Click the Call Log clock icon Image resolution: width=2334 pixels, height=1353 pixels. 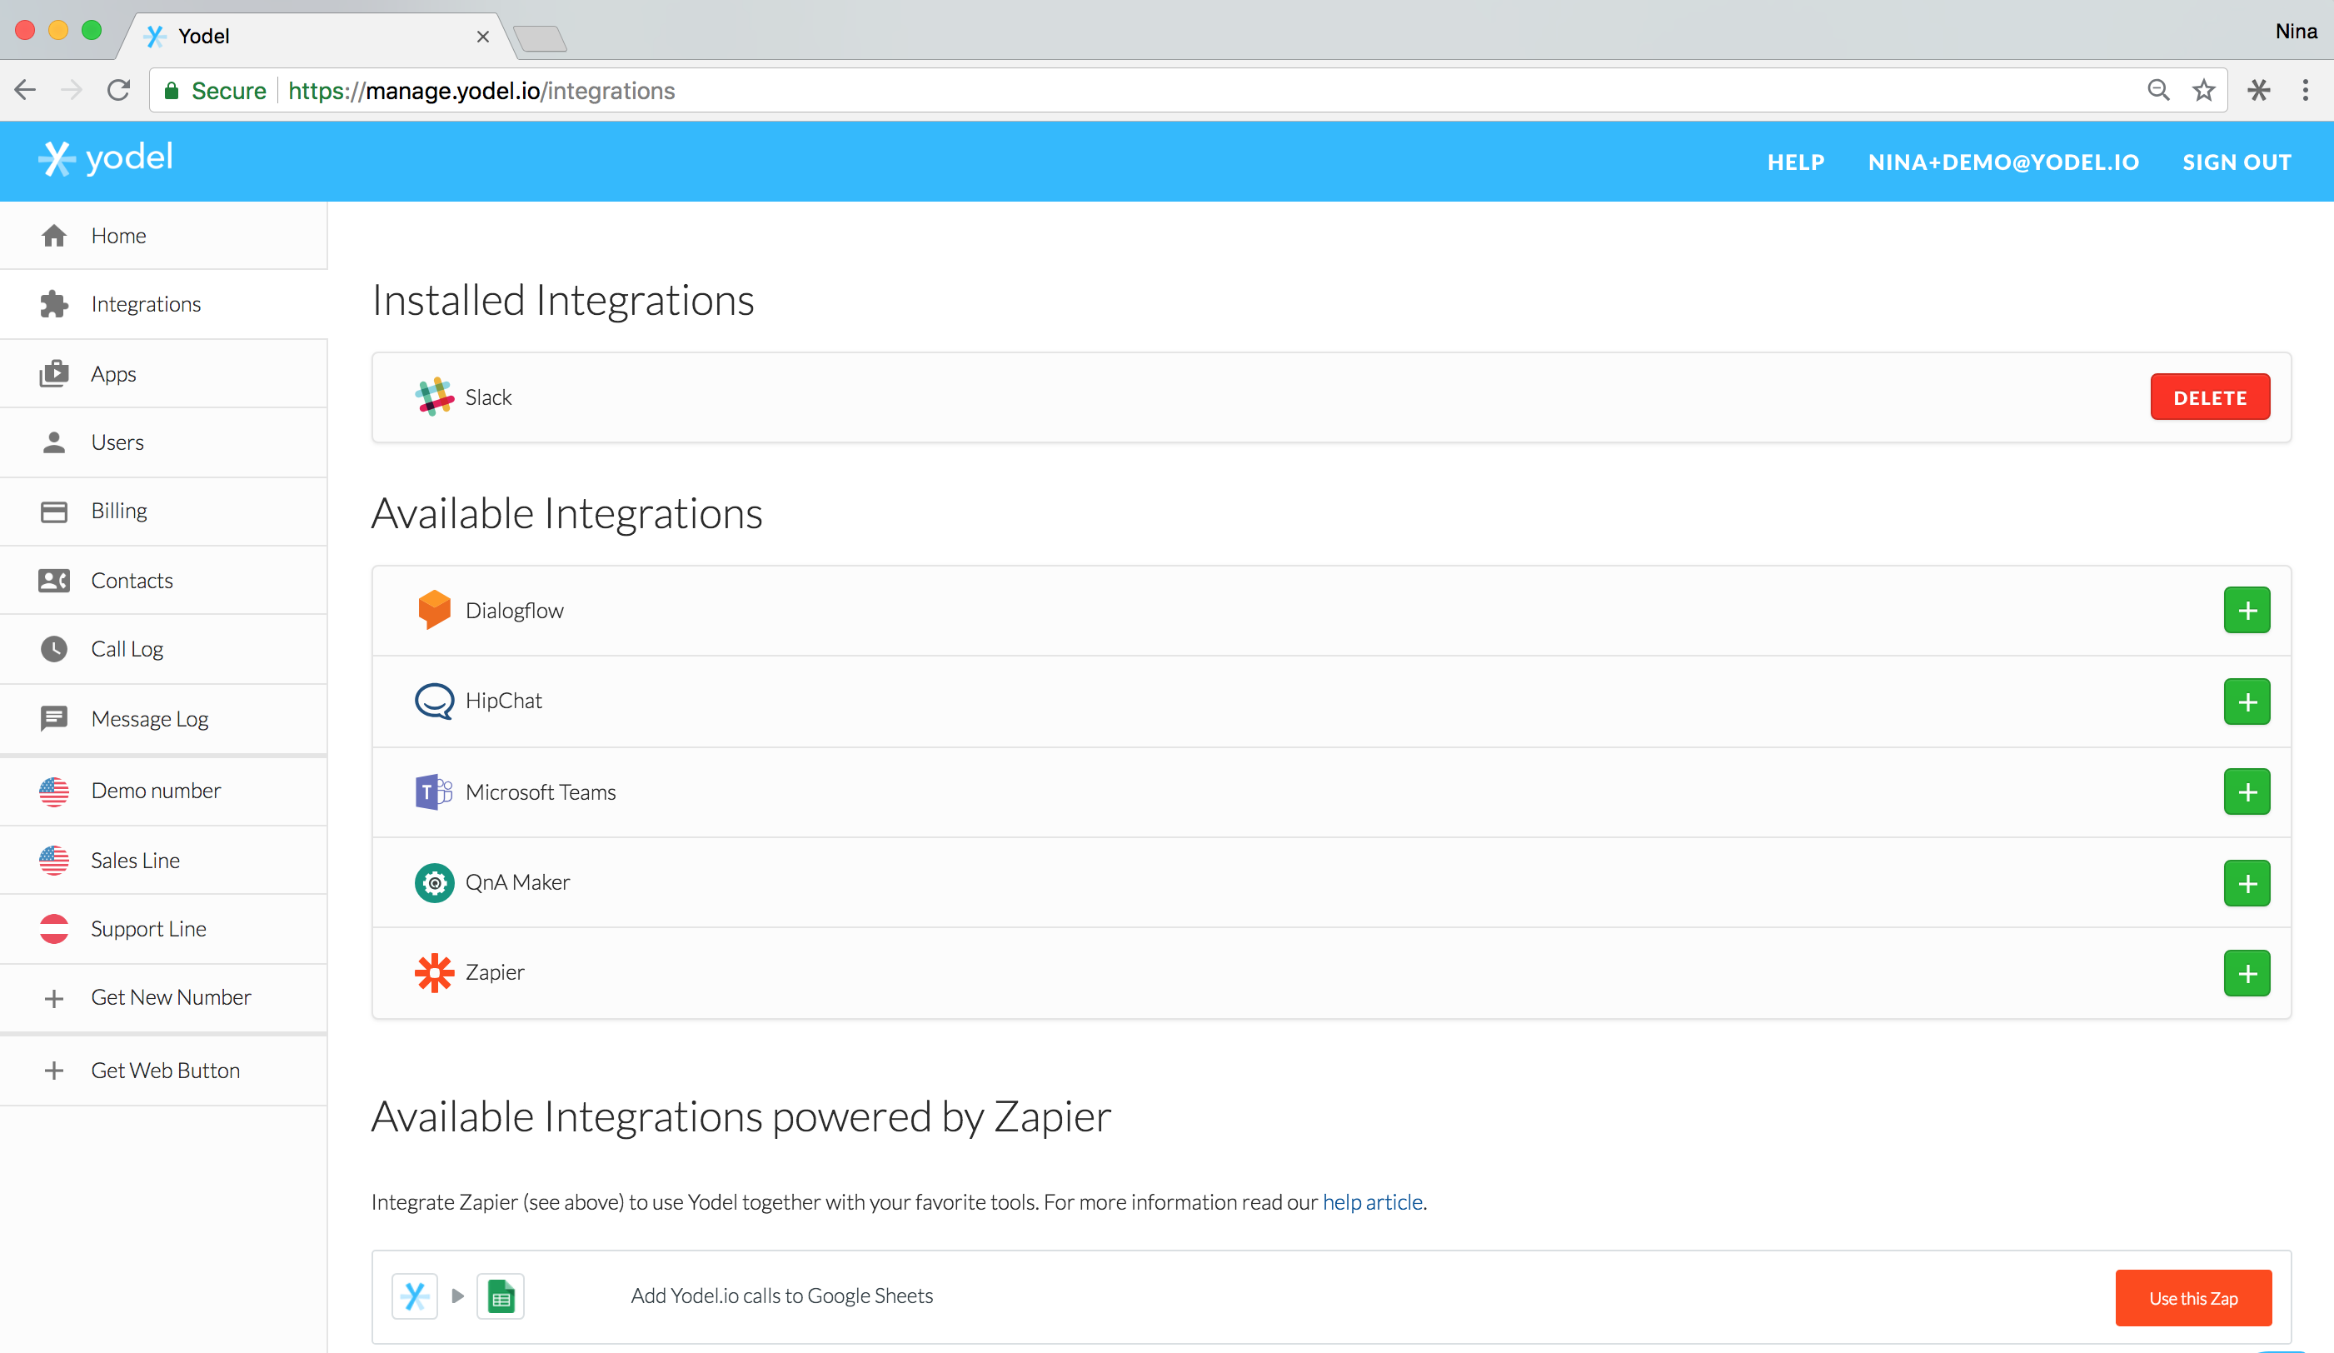pos(53,649)
